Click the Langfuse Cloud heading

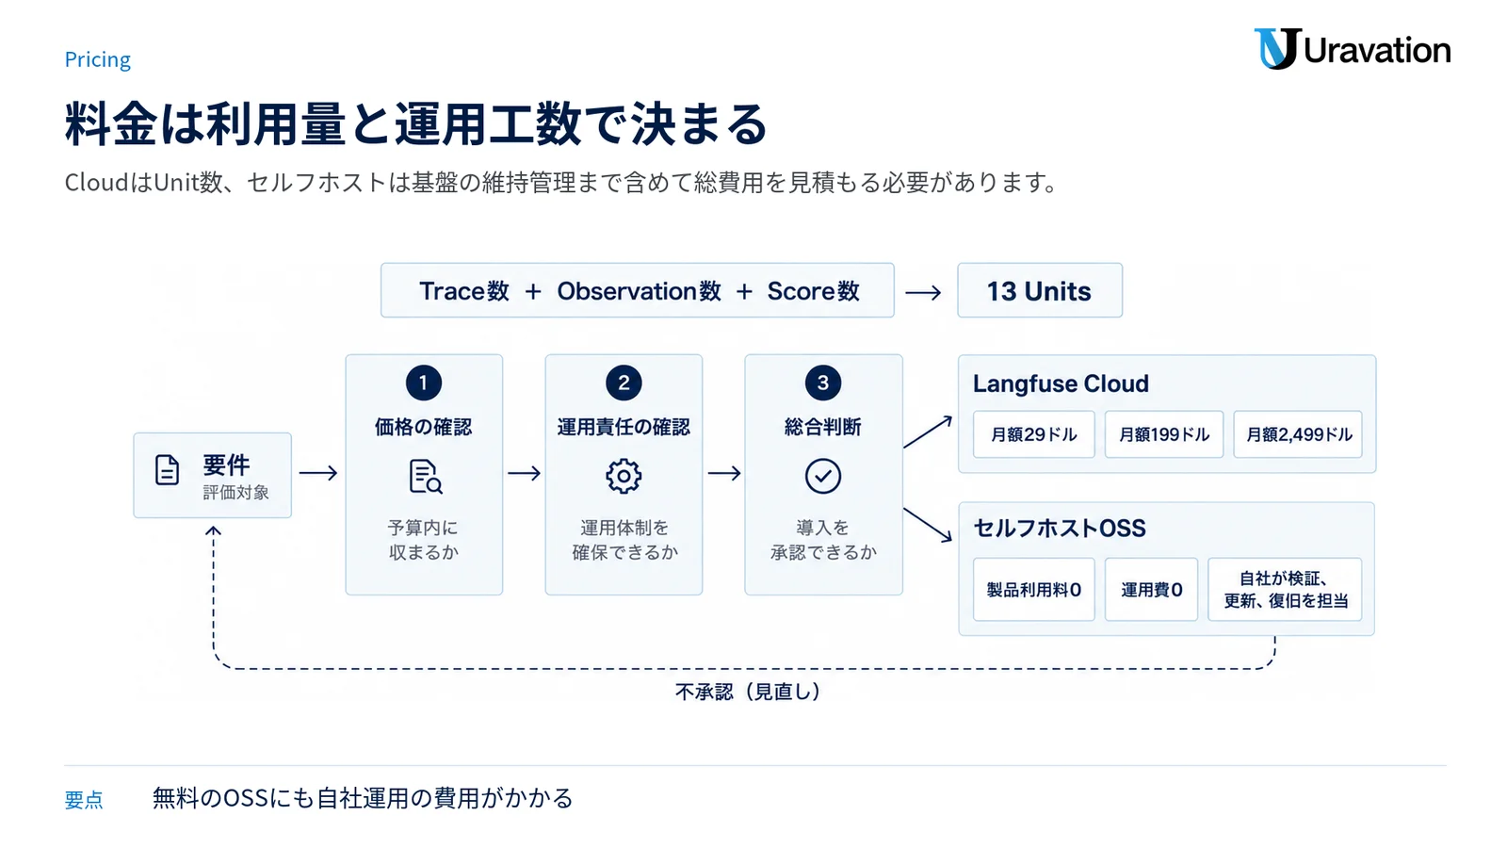[1061, 383]
